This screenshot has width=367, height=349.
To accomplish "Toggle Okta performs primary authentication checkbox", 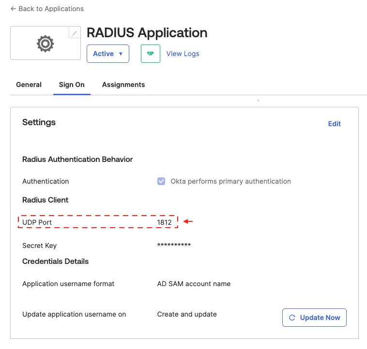I will pos(161,181).
